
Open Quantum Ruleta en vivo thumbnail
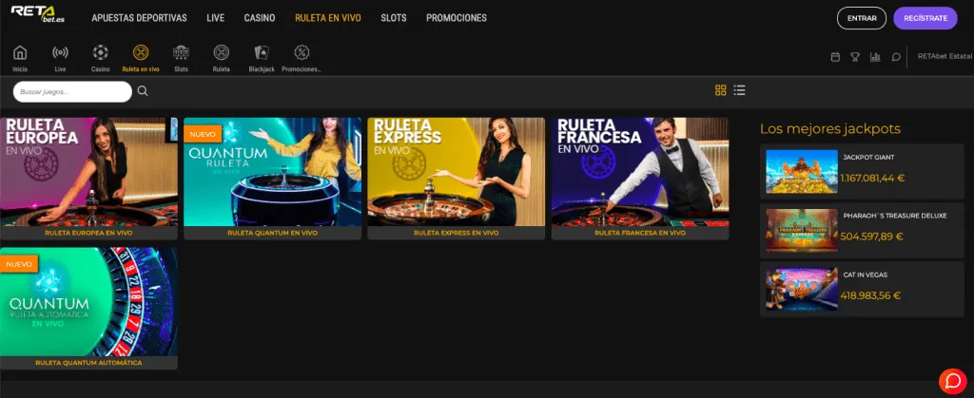[273, 172]
